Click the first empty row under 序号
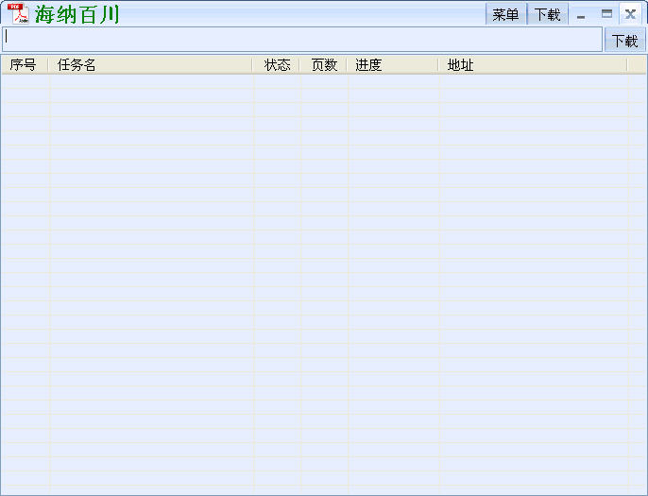Viewport: 648px width, 496px height. (x=25, y=81)
